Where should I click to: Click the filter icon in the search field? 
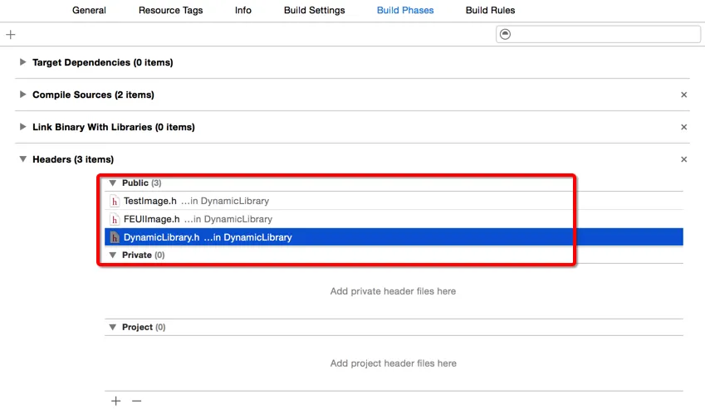pos(506,34)
